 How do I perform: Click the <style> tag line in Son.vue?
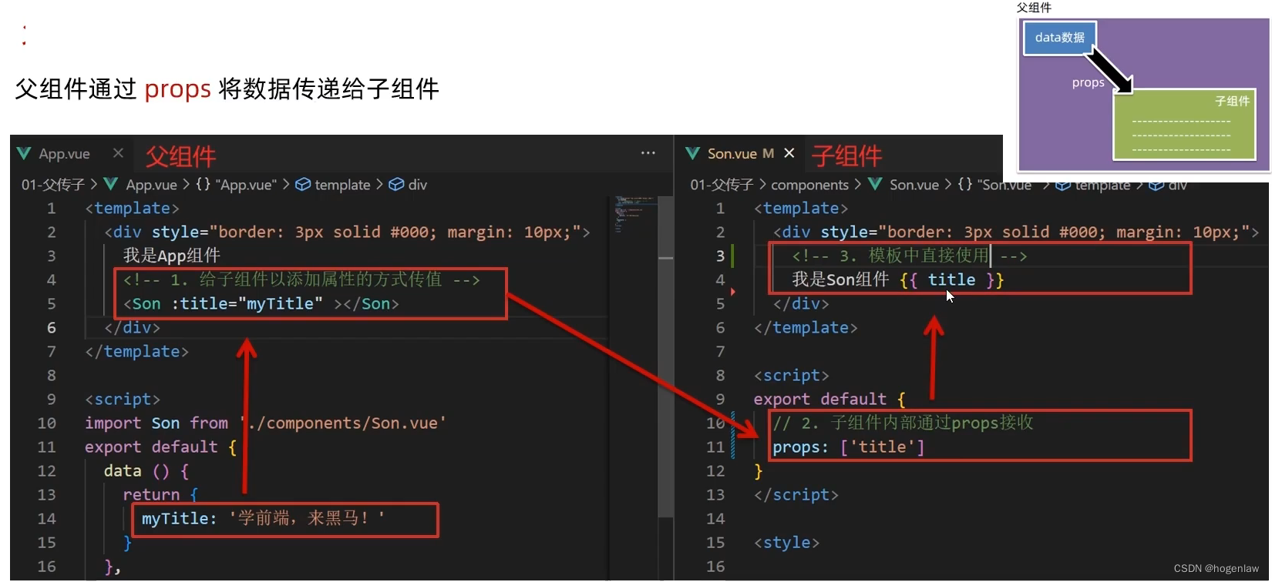click(786, 543)
